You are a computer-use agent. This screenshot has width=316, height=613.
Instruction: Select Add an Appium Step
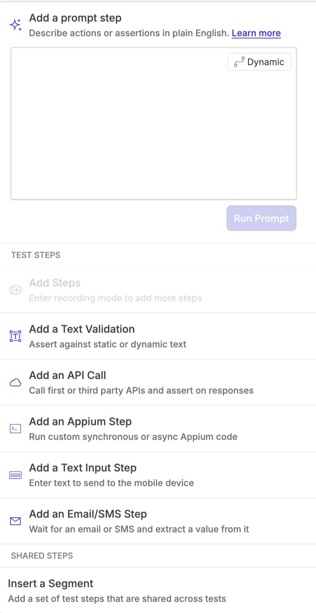click(80, 422)
